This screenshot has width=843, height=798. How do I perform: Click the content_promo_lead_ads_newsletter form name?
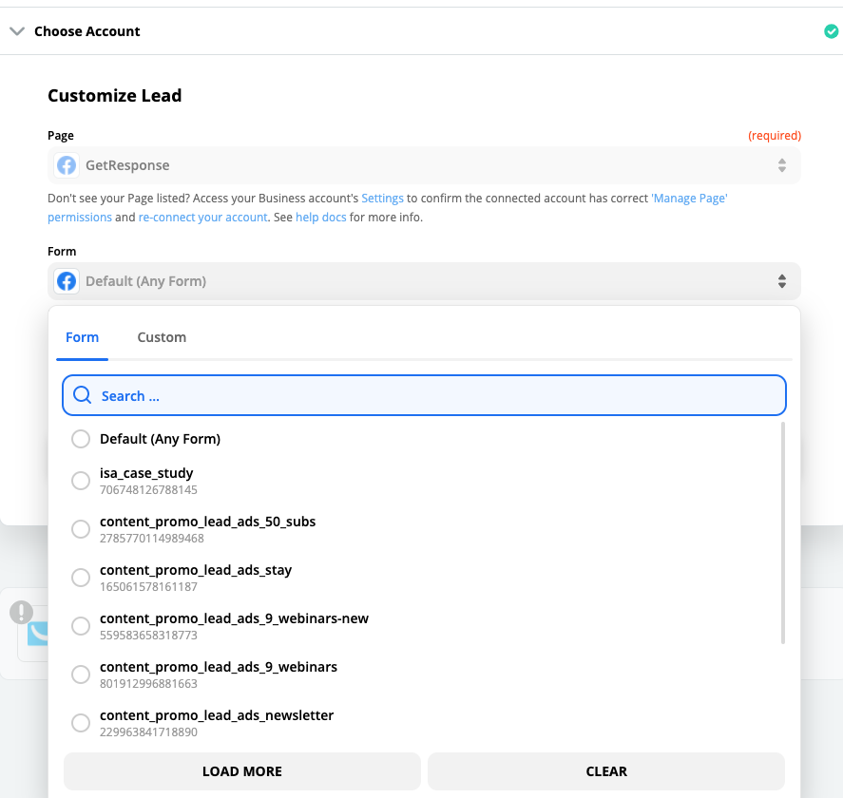[x=217, y=715]
